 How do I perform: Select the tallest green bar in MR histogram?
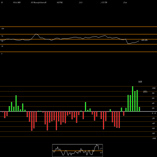pos(133,99)
